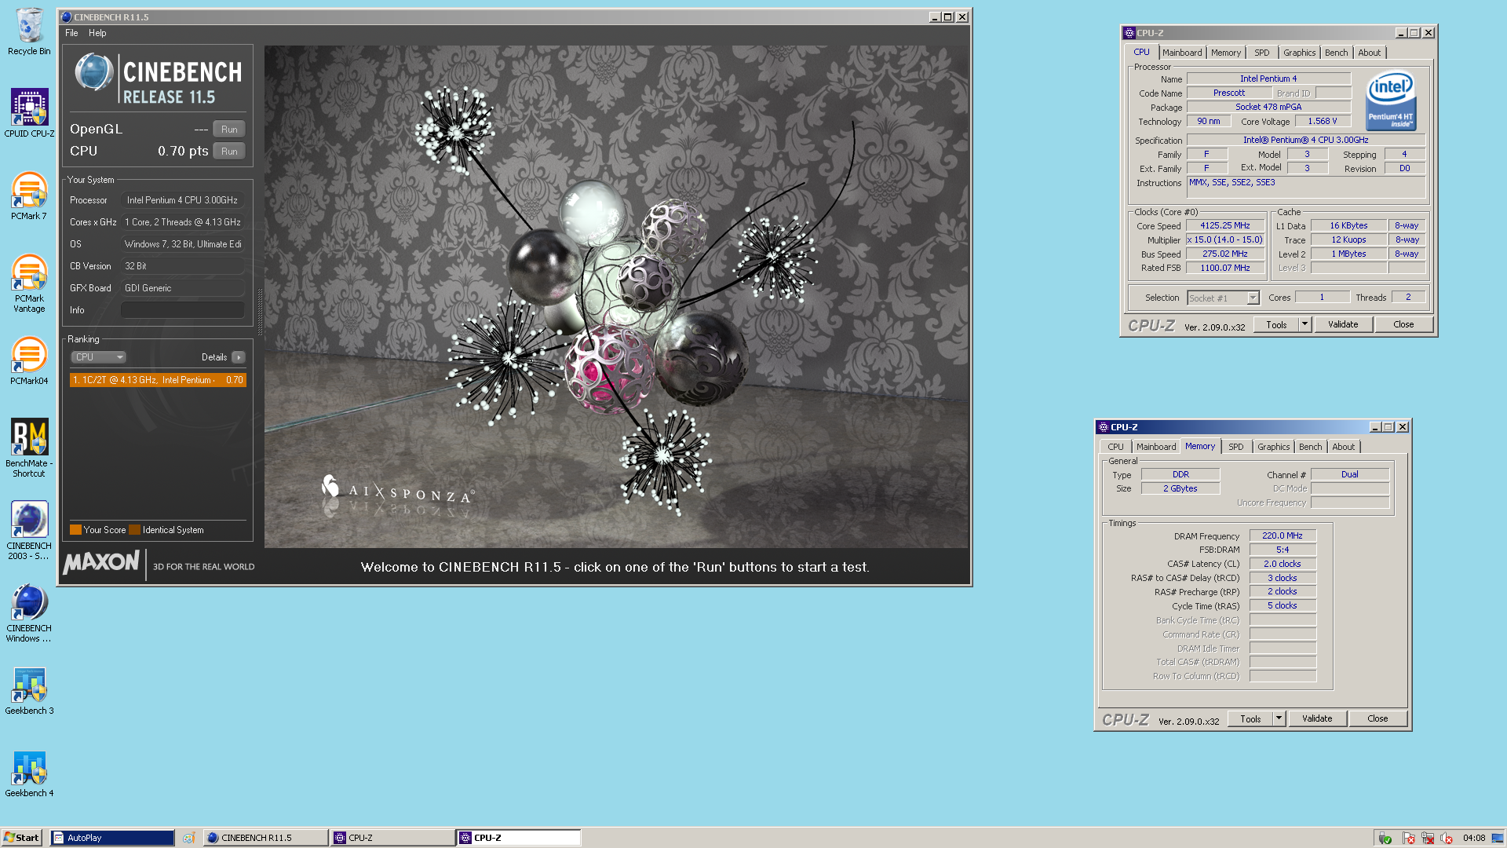Open CINEBENCH 2003 desktop shortcut

click(29, 530)
